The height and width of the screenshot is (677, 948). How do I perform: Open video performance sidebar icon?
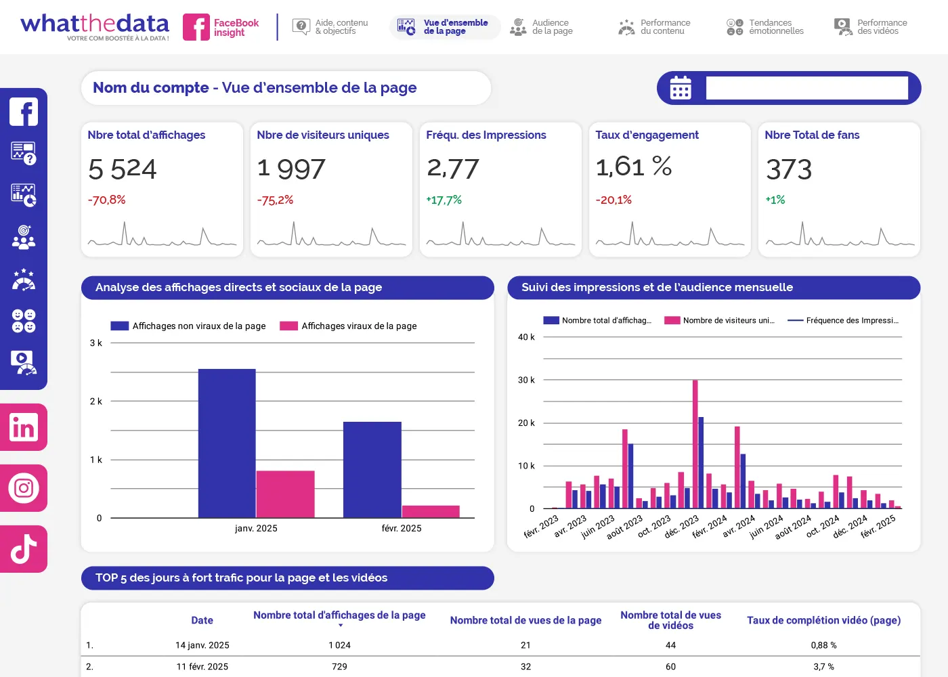pyautogui.click(x=24, y=363)
